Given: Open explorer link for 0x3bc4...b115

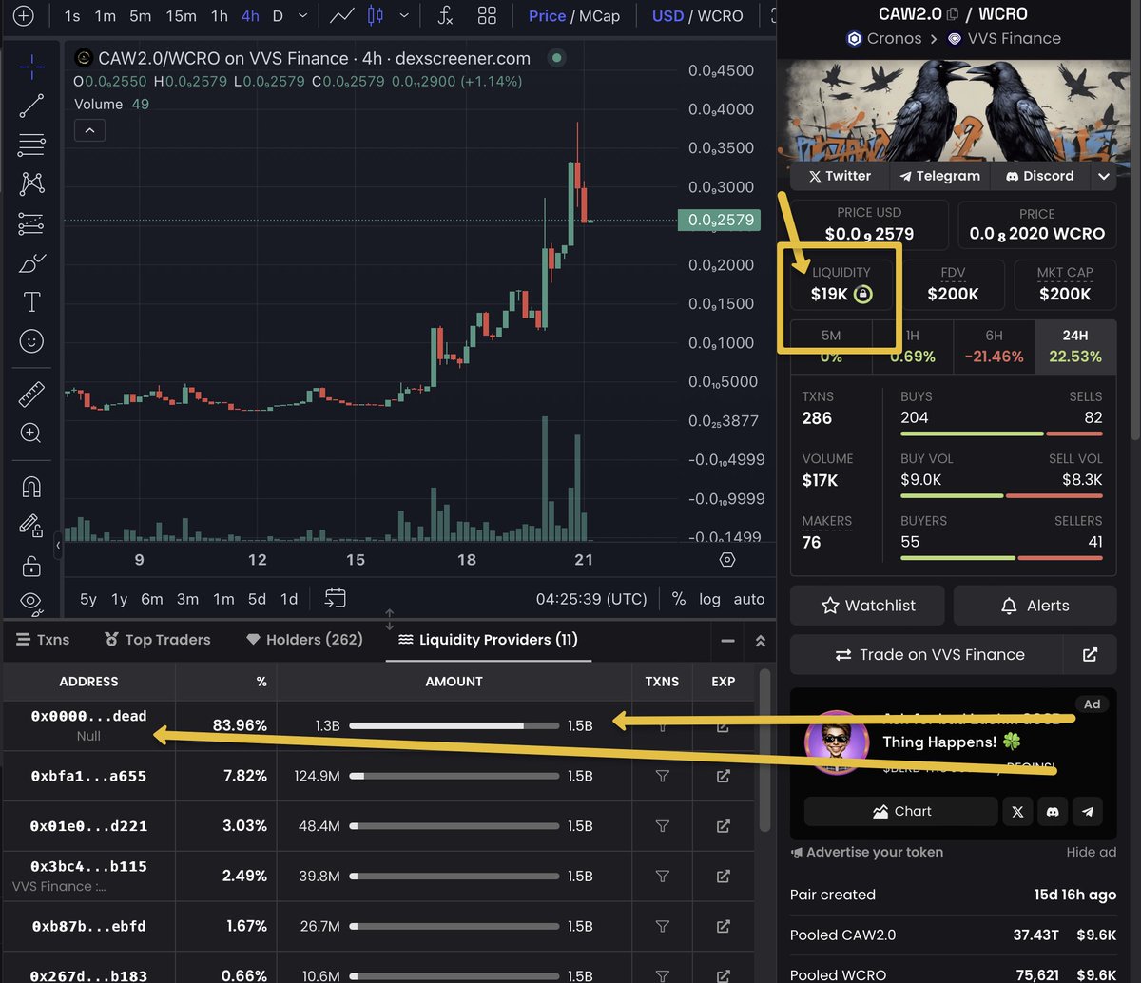Looking at the screenshot, I should coord(723,876).
